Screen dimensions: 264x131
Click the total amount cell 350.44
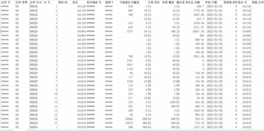(200, 90)
